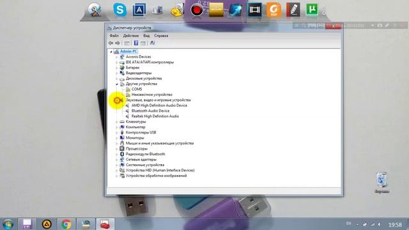Close the Диспетчер устройств window
Screen dimensions: 409x230
click(x=334, y=26)
